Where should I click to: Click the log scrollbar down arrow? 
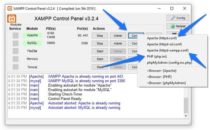(x=186, y=116)
